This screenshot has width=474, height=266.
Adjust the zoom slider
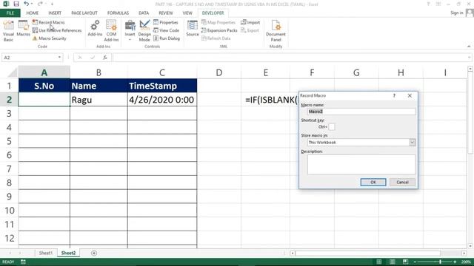click(440, 262)
